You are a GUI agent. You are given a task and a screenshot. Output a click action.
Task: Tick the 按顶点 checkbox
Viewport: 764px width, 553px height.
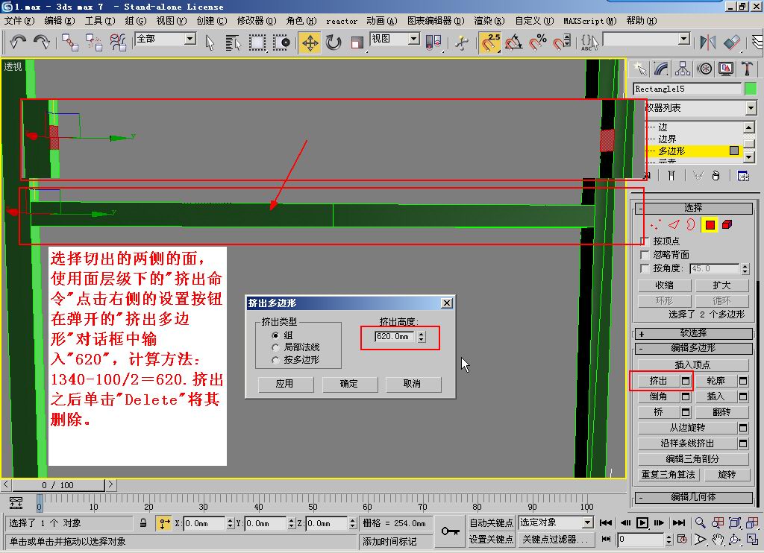645,241
